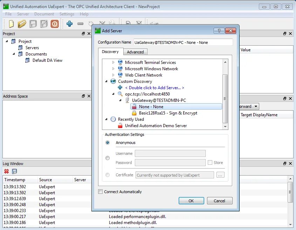Click the New Document toolbar icon
The image size is (296, 230).
tap(11, 24)
